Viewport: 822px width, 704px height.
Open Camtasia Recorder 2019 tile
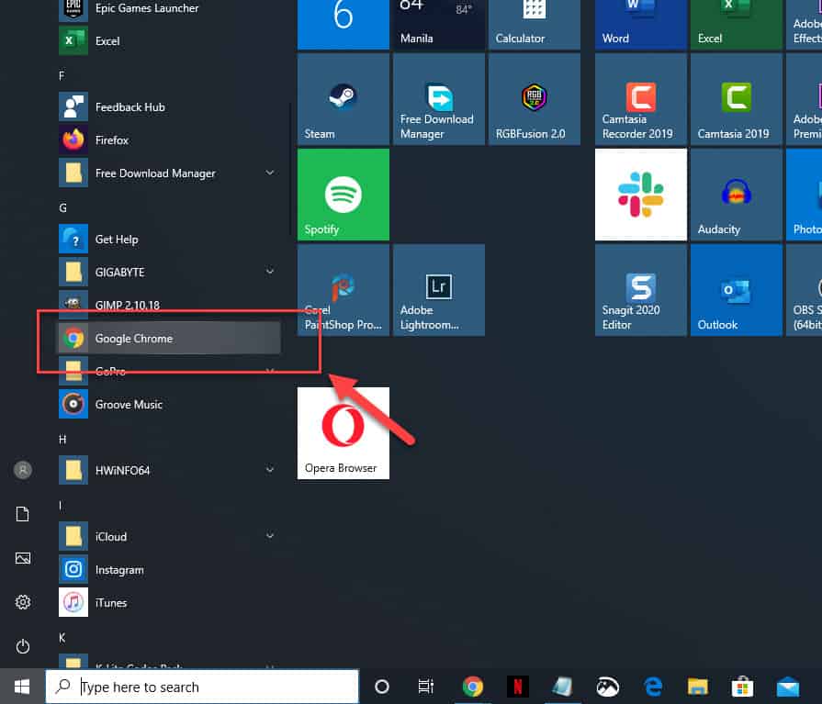(641, 99)
